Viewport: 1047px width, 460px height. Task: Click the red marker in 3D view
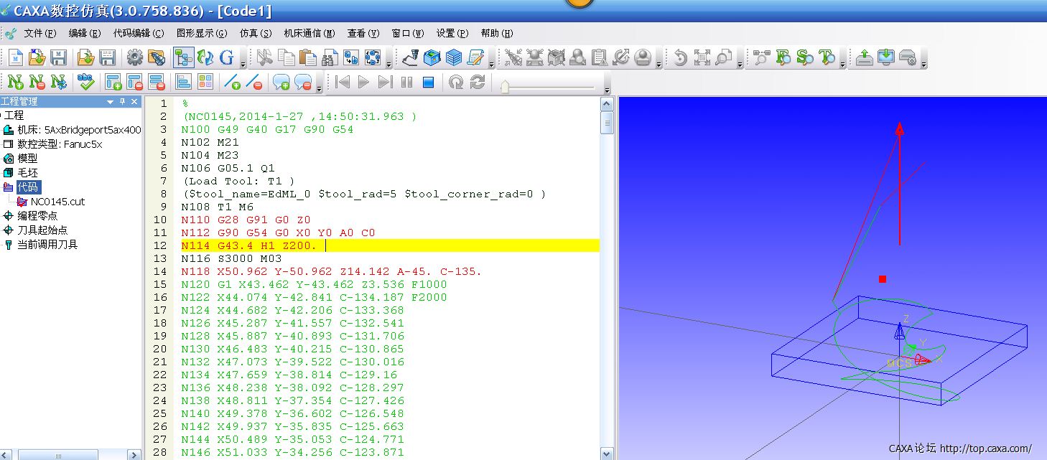883,279
